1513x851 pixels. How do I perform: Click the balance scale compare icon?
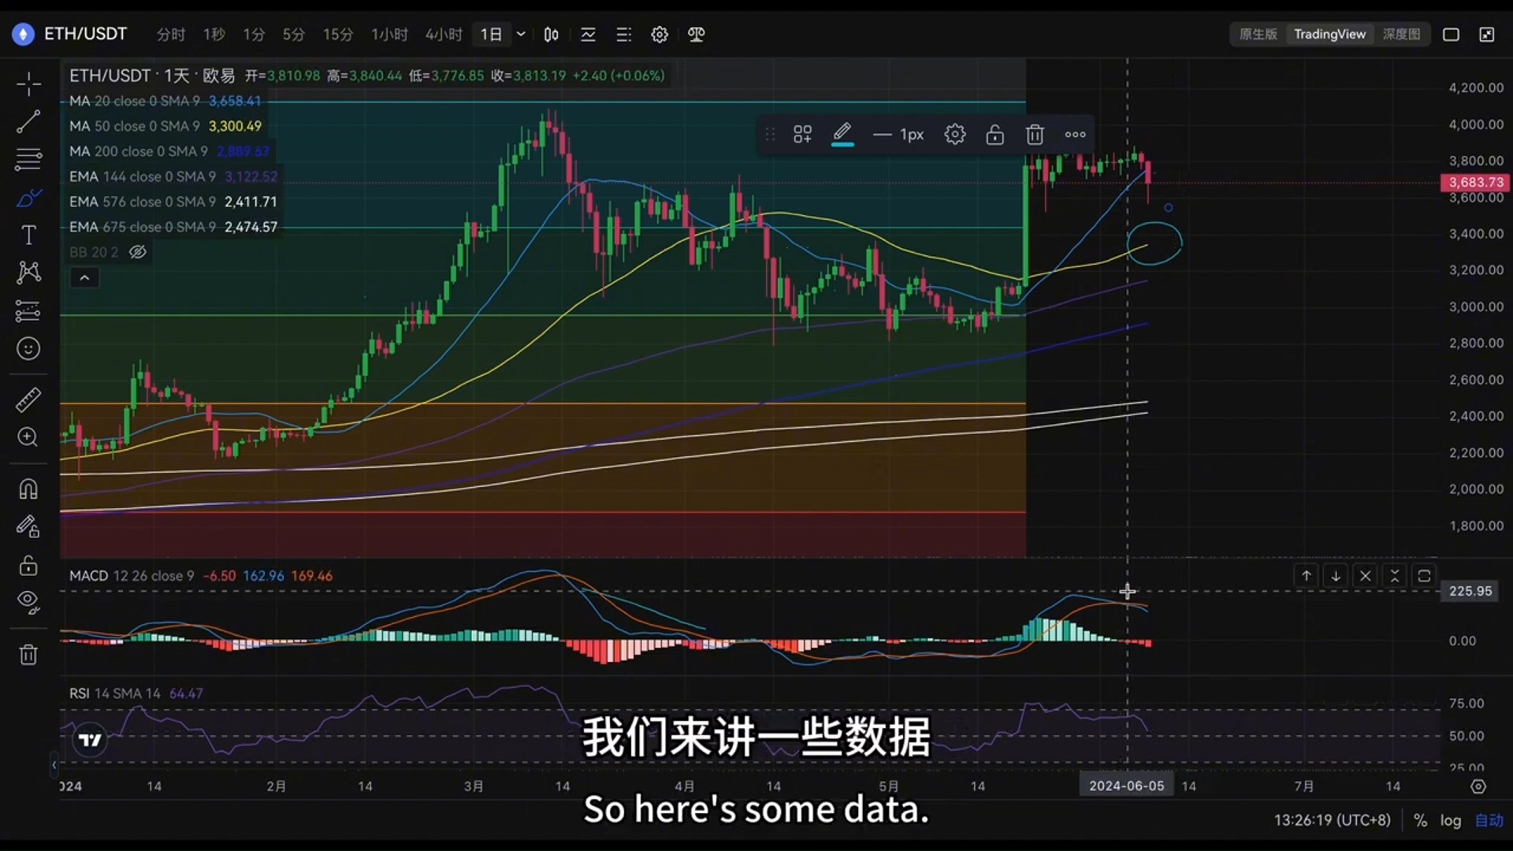click(696, 35)
